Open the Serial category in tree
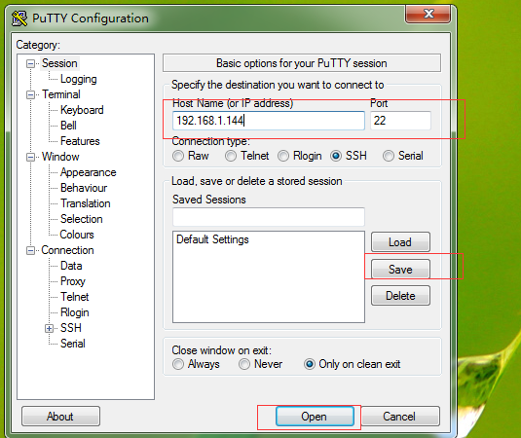Viewport: 521px width, 438px height. point(73,344)
